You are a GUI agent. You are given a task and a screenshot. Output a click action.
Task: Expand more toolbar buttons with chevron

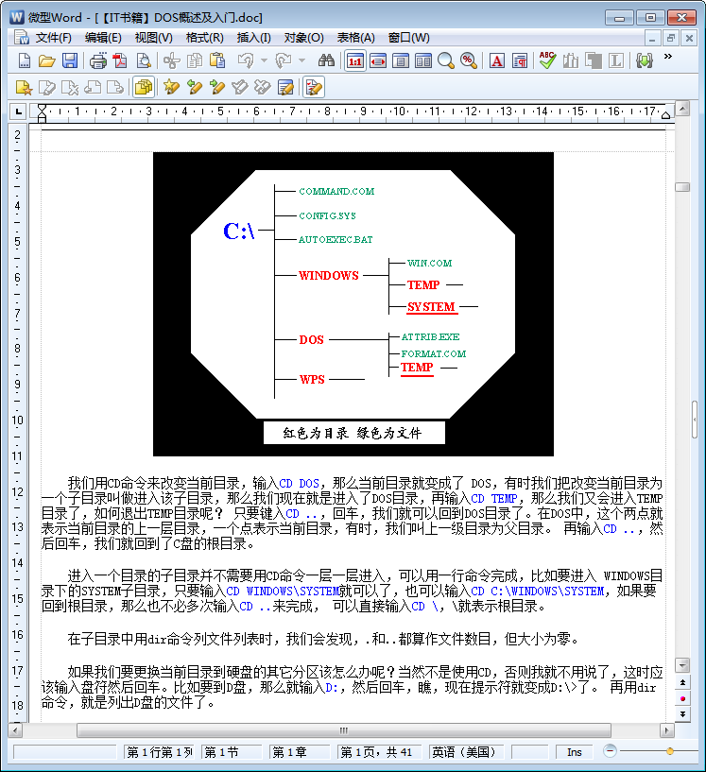coord(668,56)
